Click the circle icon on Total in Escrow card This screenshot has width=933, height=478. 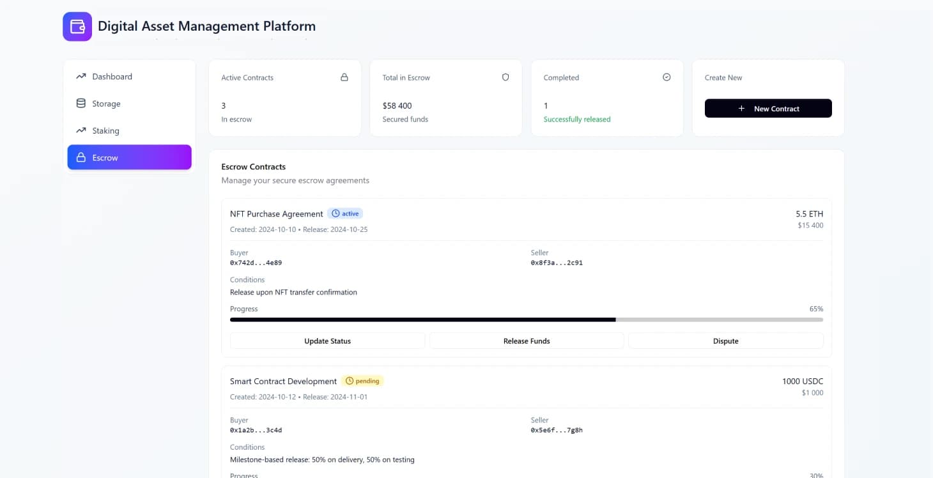coord(505,77)
